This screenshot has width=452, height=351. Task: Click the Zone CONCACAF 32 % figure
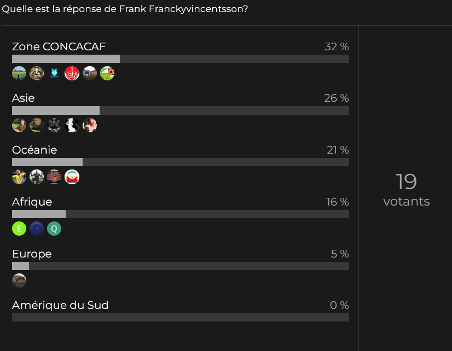[337, 46]
